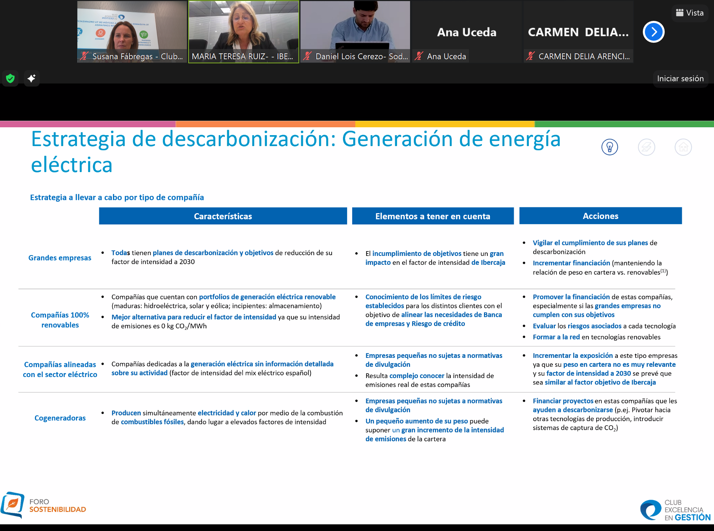Click the Grandes empresas row label
Viewport: 714px width, 531px height.
click(60, 258)
